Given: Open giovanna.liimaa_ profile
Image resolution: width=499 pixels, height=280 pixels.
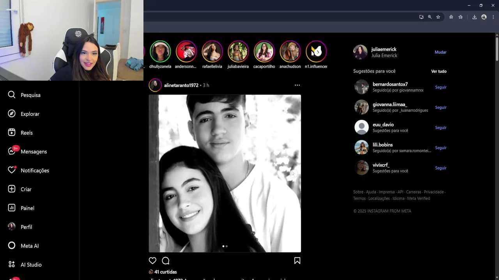Looking at the screenshot, I should 390,105.
